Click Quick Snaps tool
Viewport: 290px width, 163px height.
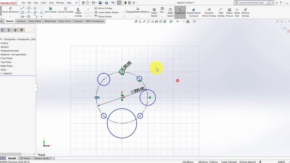tap(162, 10)
